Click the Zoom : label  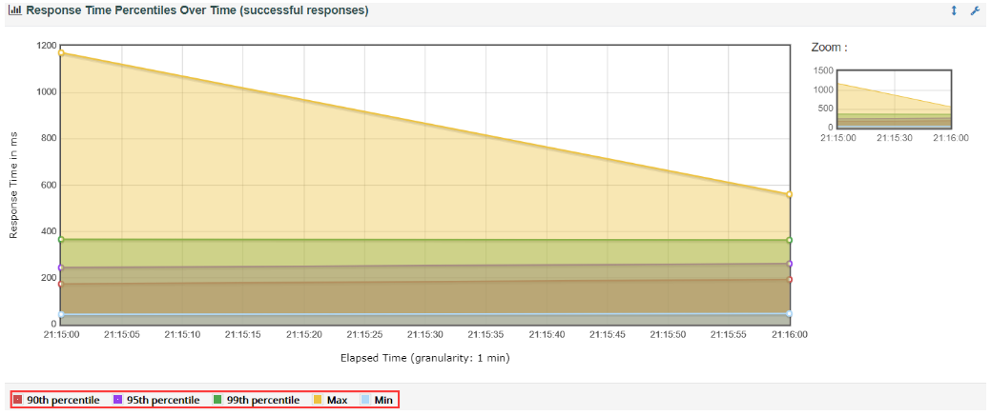coord(829,47)
